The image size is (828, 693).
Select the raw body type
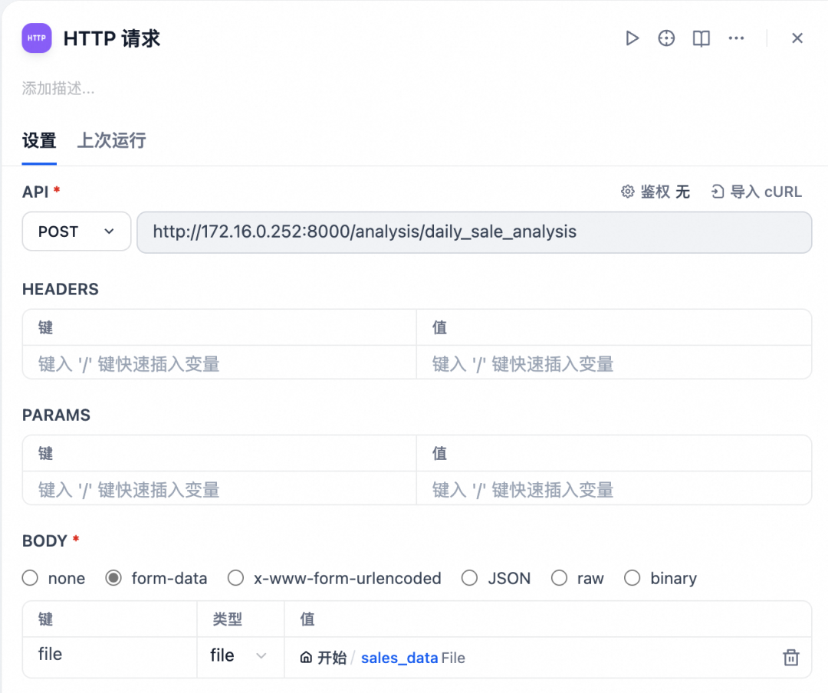[x=559, y=578]
